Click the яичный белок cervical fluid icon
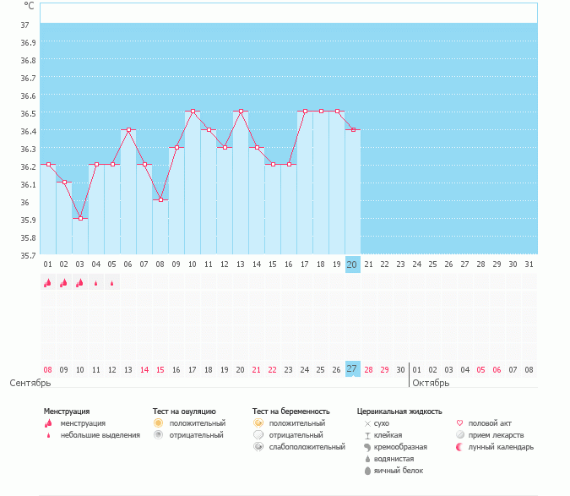 tap(367, 471)
